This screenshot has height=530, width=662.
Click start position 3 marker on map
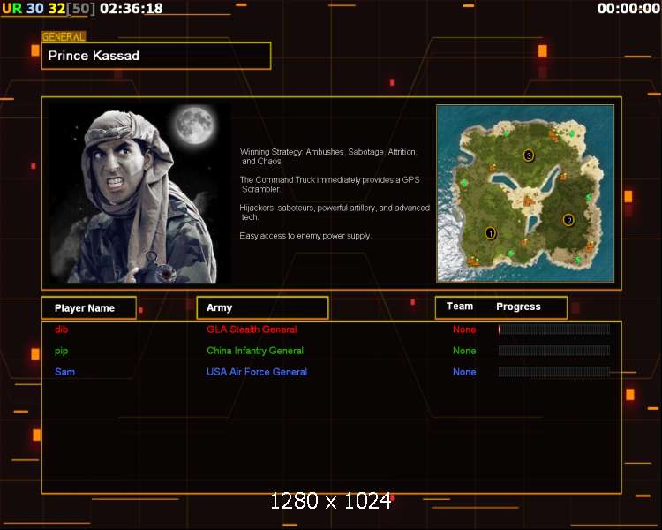[x=528, y=155]
